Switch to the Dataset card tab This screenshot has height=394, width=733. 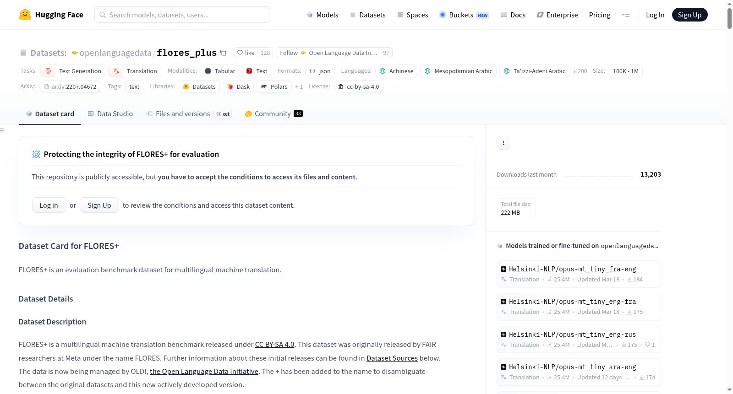click(49, 114)
